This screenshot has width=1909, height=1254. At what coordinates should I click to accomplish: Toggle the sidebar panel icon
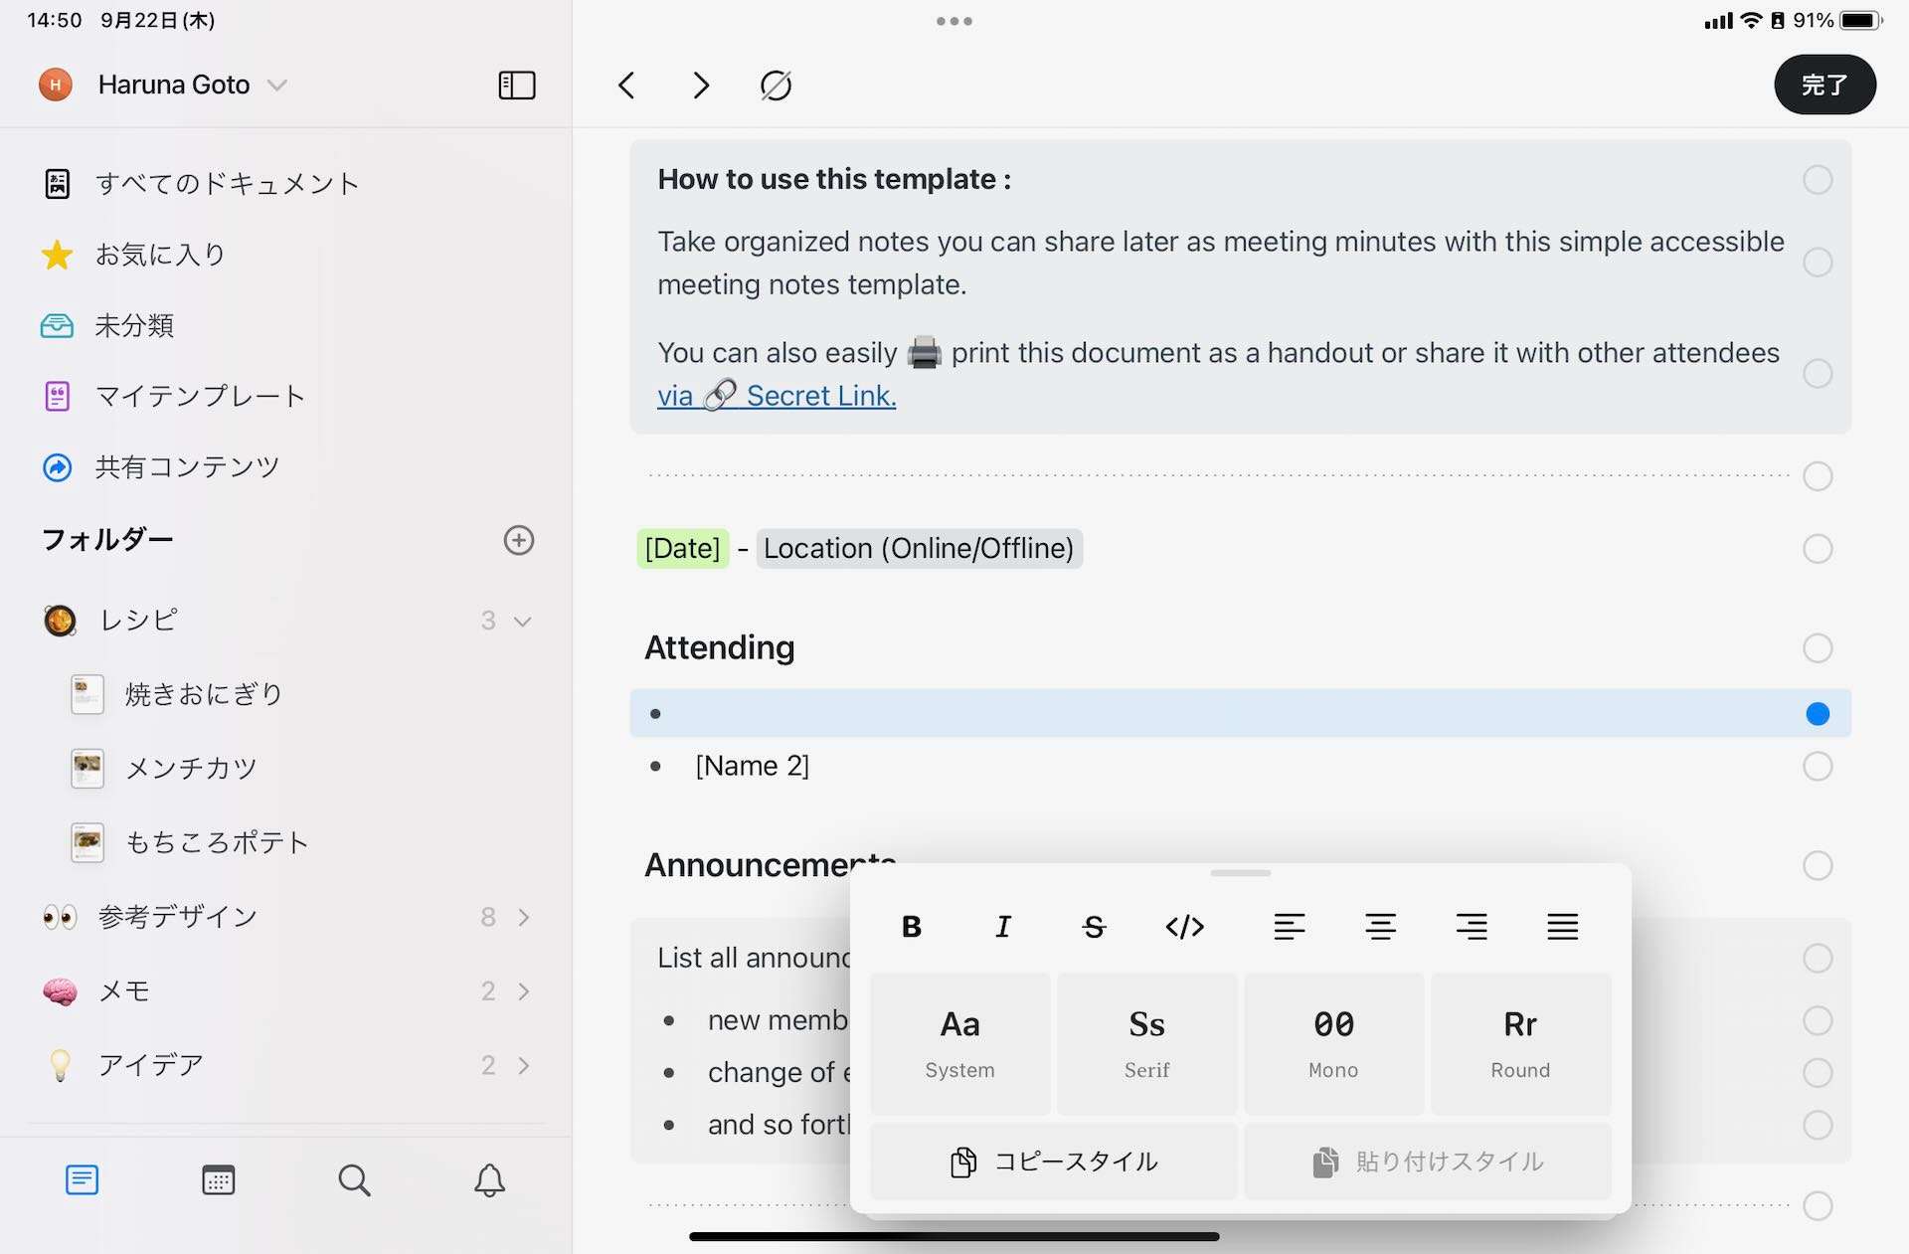click(516, 86)
